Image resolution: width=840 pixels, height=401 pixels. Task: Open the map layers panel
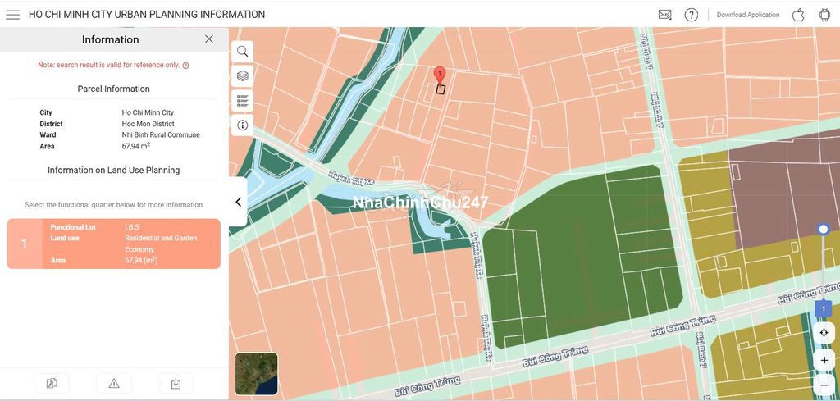(242, 75)
